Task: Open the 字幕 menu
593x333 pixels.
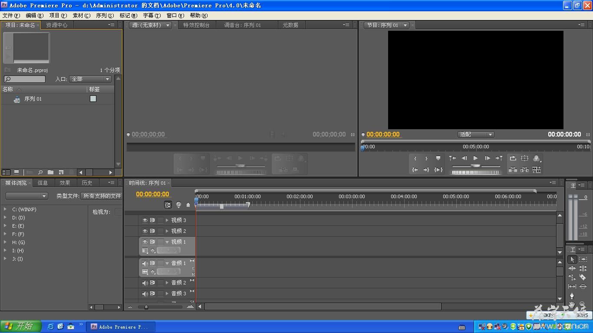Action: [152, 15]
